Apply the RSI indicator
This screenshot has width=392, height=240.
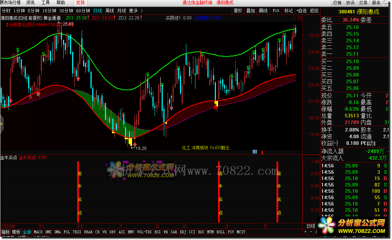click(157, 232)
